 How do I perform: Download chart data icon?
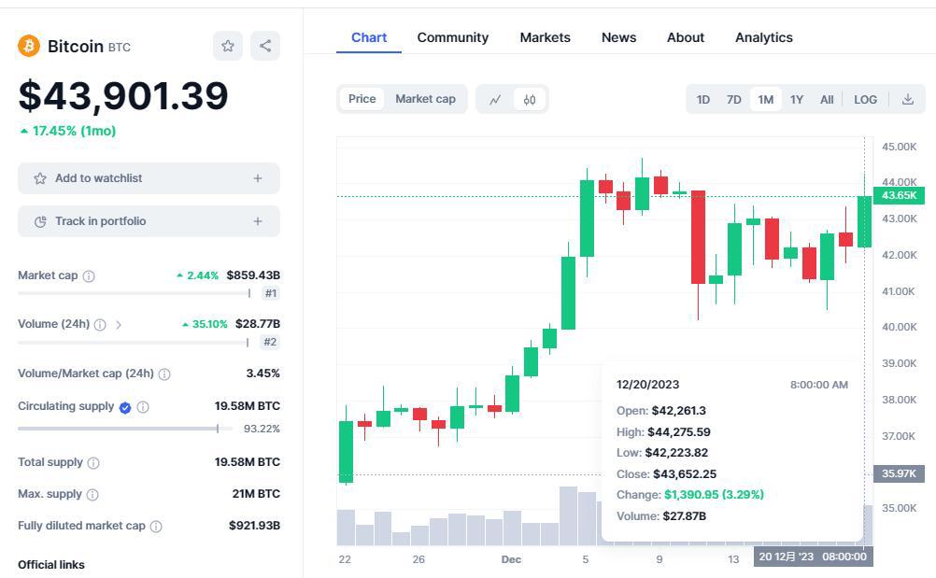point(907,99)
